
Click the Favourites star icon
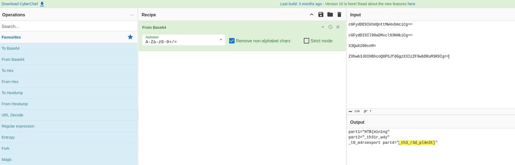coord(130,37)
